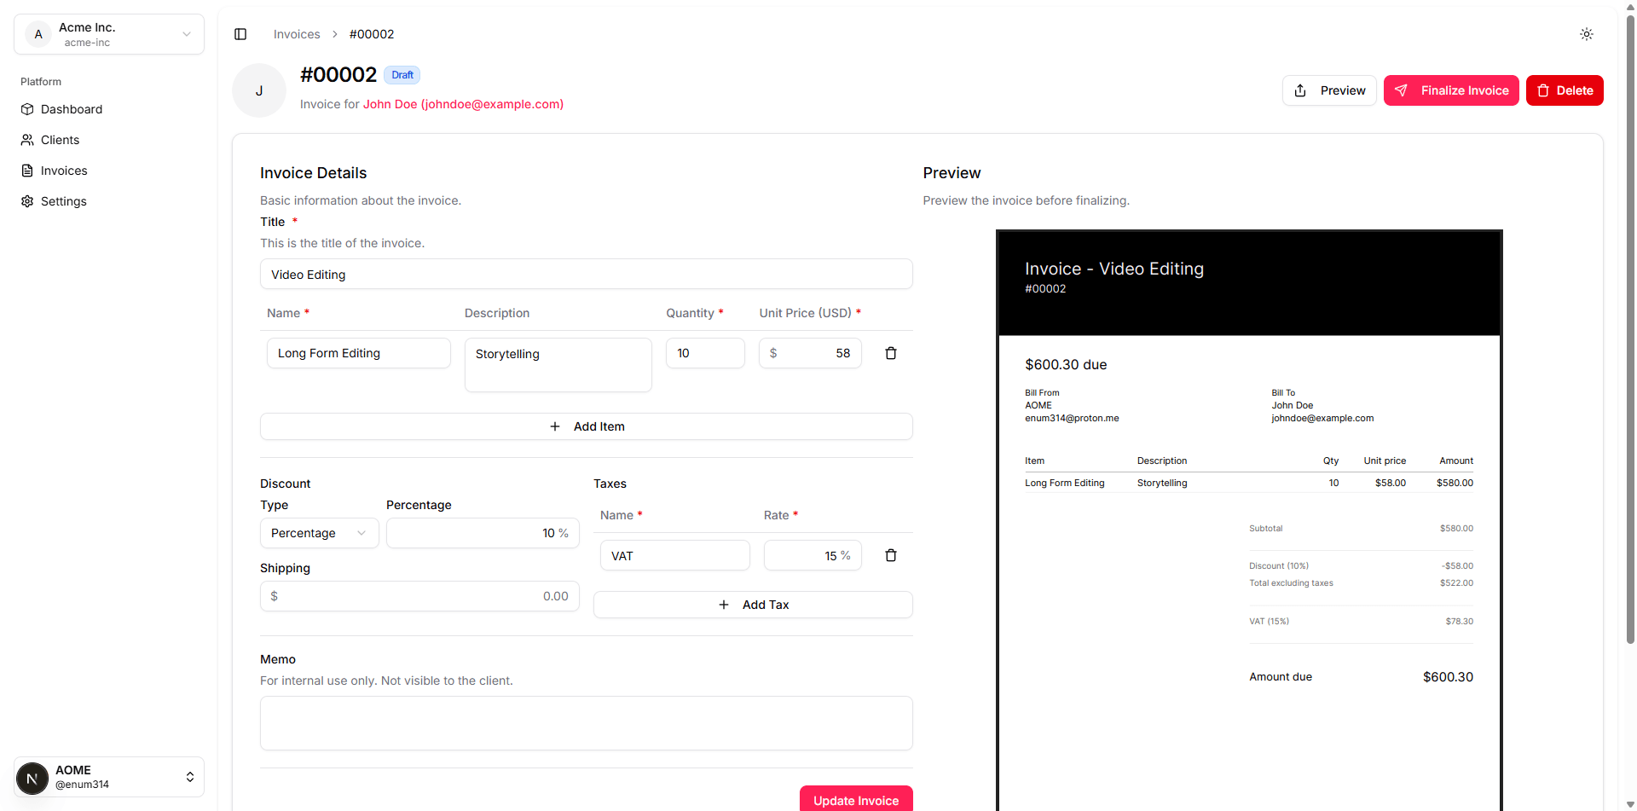Click the J client avatar circle
The width and height of the screenshot is (1637, 811).
click(259, 90)
